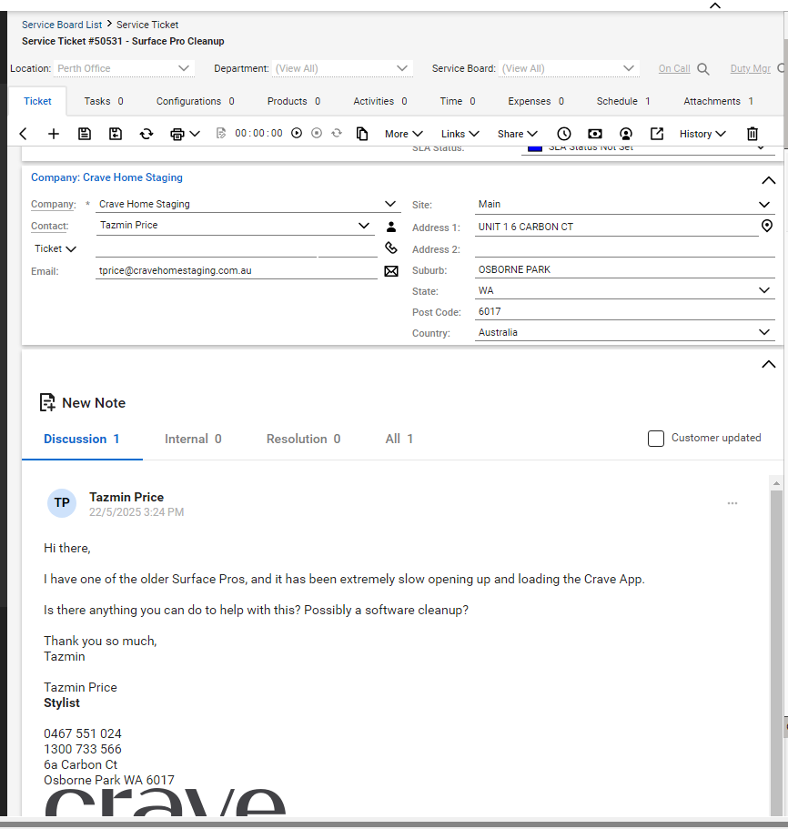Open the History dropdown menu
The image size is (788, 829).
point(702,134)
